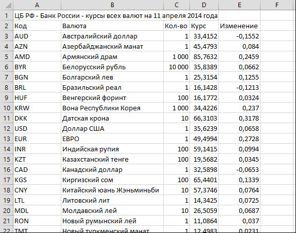This screenshot has height=233, width=296.
Task: Select column F header
Action: click(x=277, y=5)
